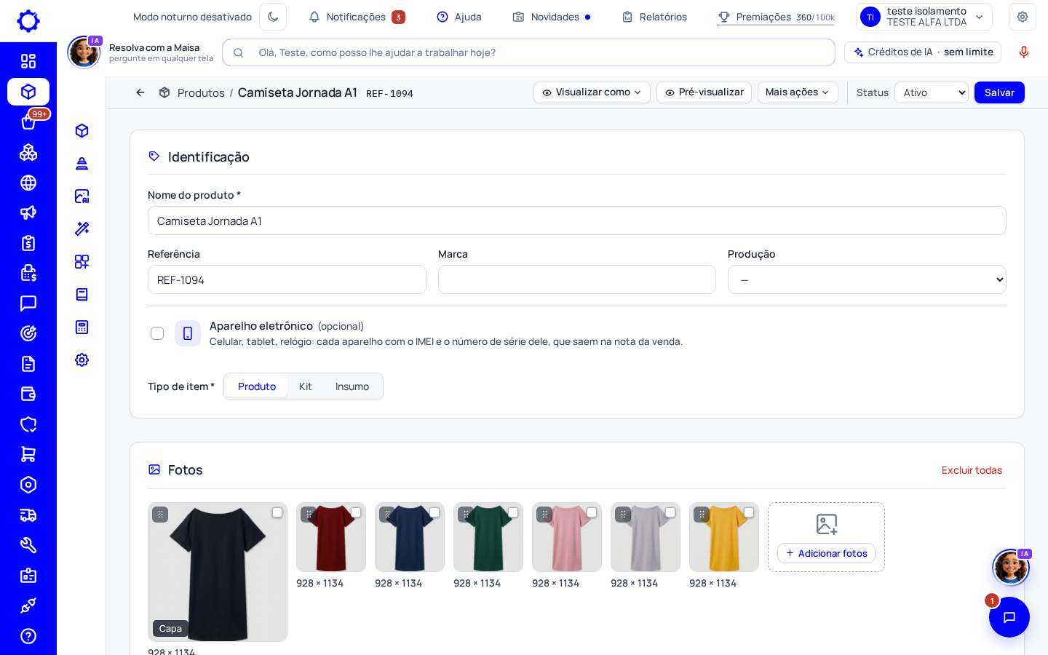Click the magic wand icon in the secondary sidebar

point(82,229)
